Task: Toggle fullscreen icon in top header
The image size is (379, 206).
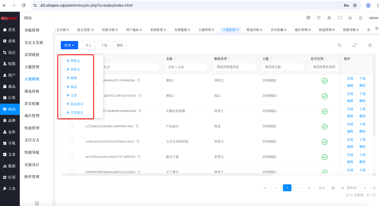Action: [x=340, y=18]
